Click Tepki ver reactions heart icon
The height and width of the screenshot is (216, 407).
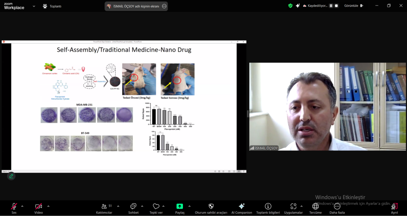156,206
